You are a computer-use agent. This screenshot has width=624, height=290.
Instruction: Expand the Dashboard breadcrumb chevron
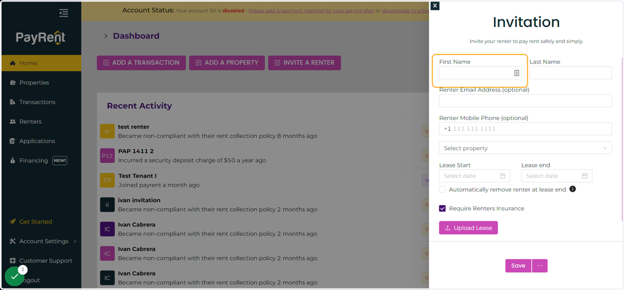coord(106,36)
